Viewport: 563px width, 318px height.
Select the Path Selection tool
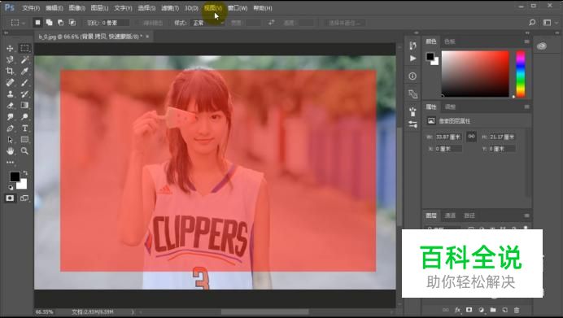click(x=10, y=140)
